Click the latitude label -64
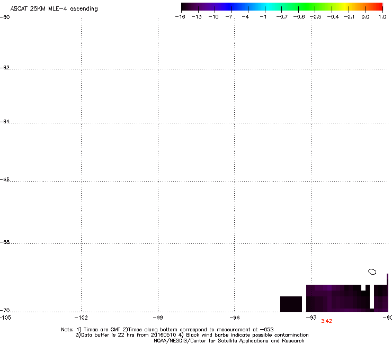 pyautogui.click(x=5, y=122)
